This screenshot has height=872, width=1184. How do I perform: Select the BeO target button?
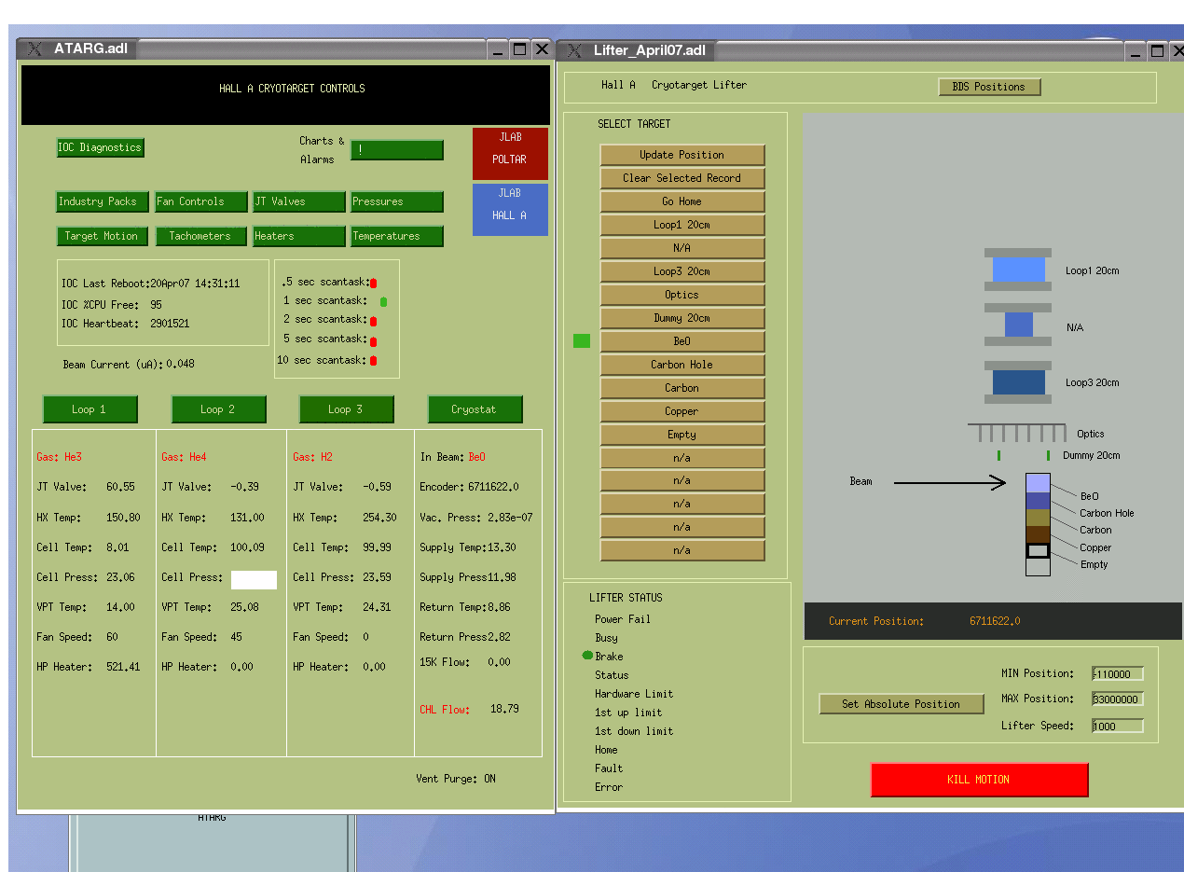pyautogui.click(x=682, y=341)
